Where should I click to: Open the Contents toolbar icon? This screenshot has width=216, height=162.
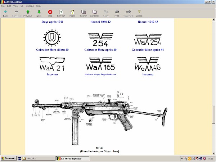pyautogui.click(x=95, y=12)
